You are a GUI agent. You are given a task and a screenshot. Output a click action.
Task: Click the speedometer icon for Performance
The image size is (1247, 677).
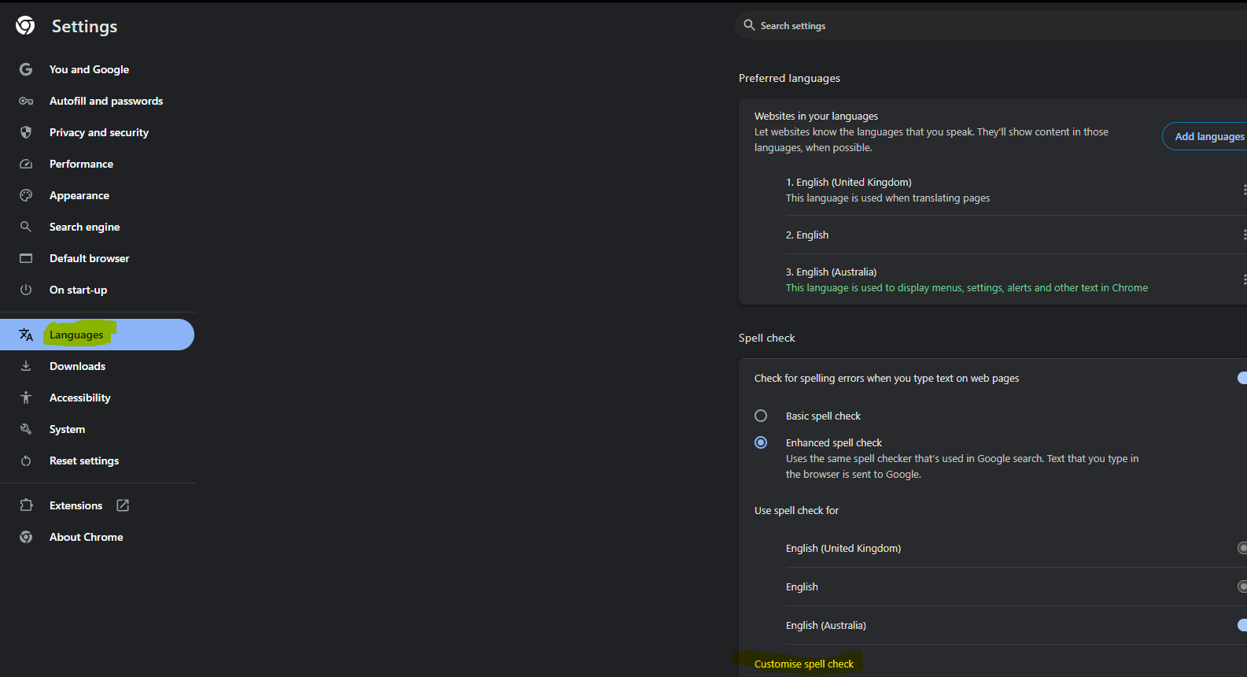[26, 164]
